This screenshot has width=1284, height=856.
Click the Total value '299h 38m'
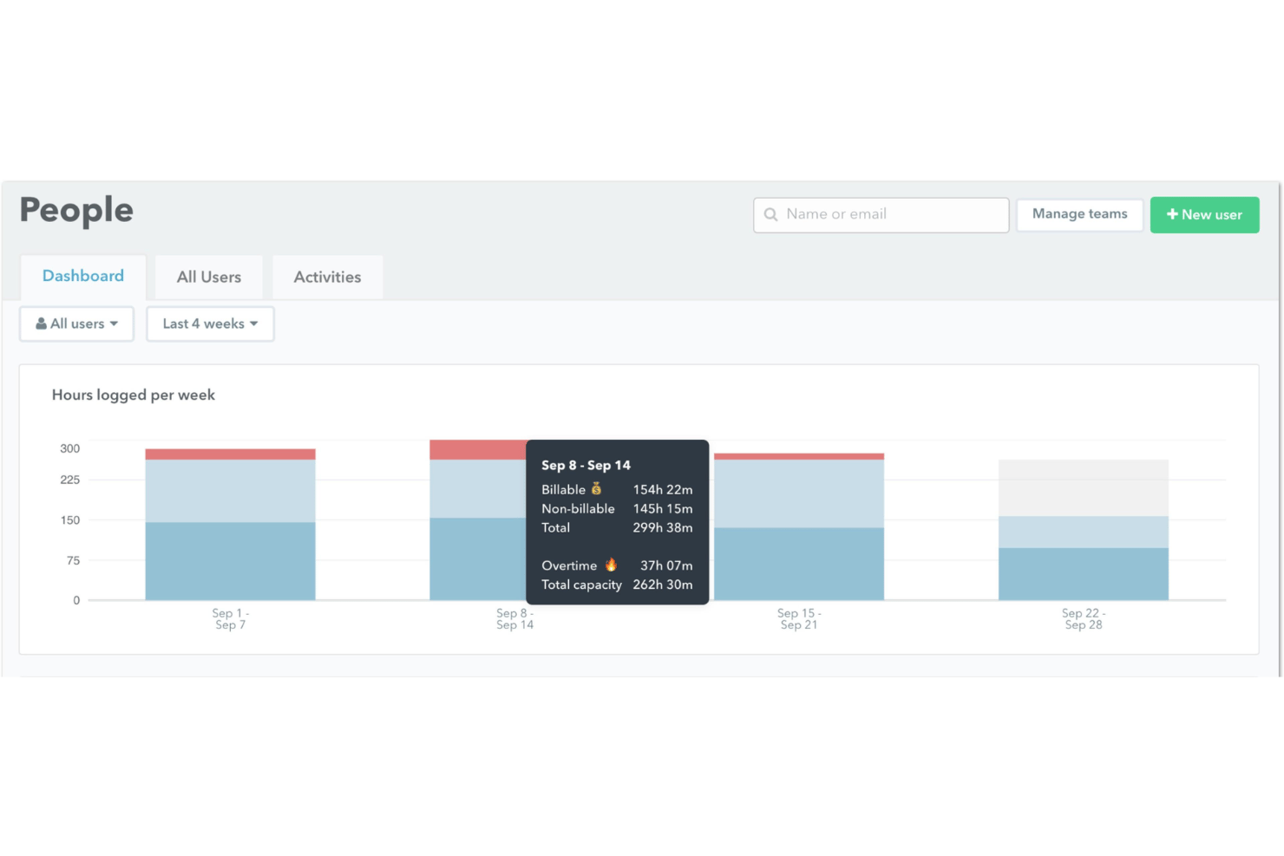click(663, 527)
